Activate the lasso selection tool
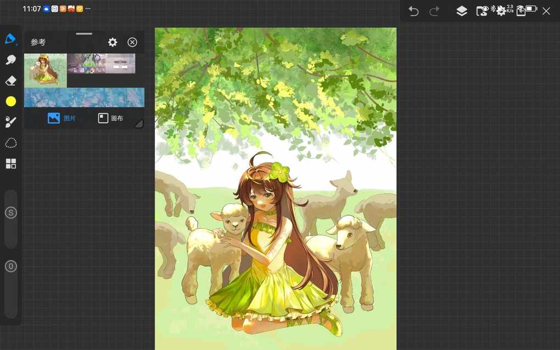Screen dimensions: 560x350 click(x=10, y=143)
